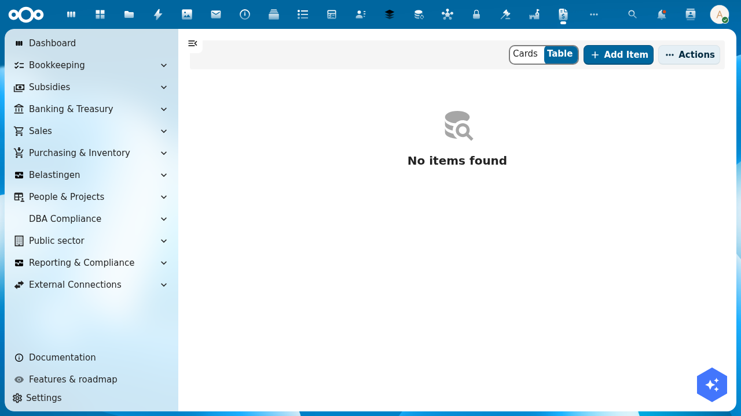Select the Reporting & Compliance menu label
The width and height of the screenshot is (741, 416).
tap(82, 263)
